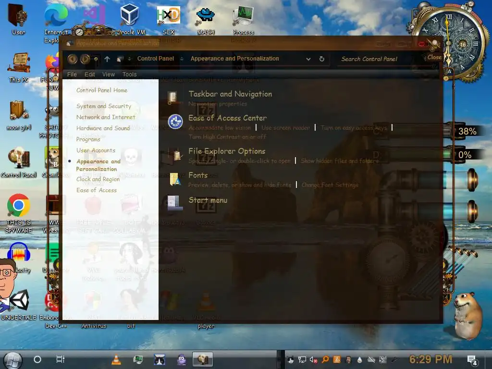The width and height of the screenshot is (492, 369).
Task: Open the File menu
Action: pos(72,74)
